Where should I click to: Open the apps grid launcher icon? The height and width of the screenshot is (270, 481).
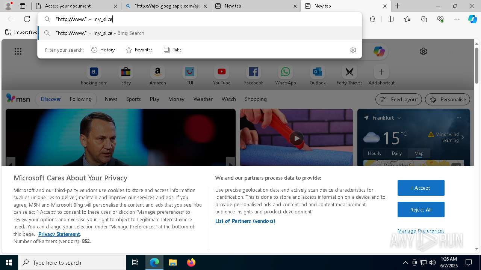[18, 51]
